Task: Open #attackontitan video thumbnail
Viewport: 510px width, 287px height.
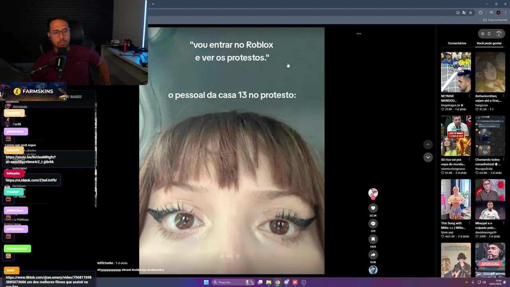Action: [490, 72]
